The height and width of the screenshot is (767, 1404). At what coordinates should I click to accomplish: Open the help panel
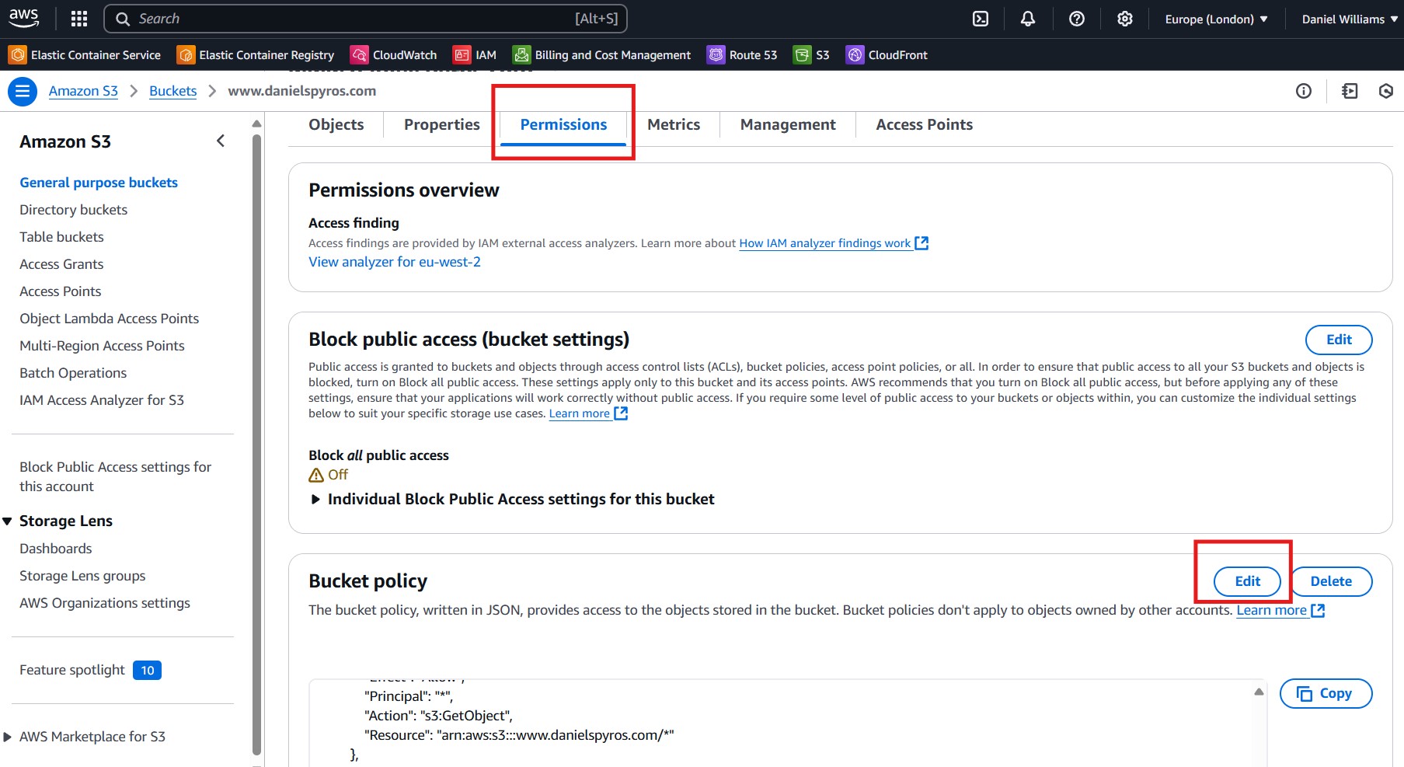(1076, 18)
